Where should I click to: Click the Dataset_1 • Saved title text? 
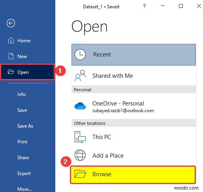click(x=101, y=7)
